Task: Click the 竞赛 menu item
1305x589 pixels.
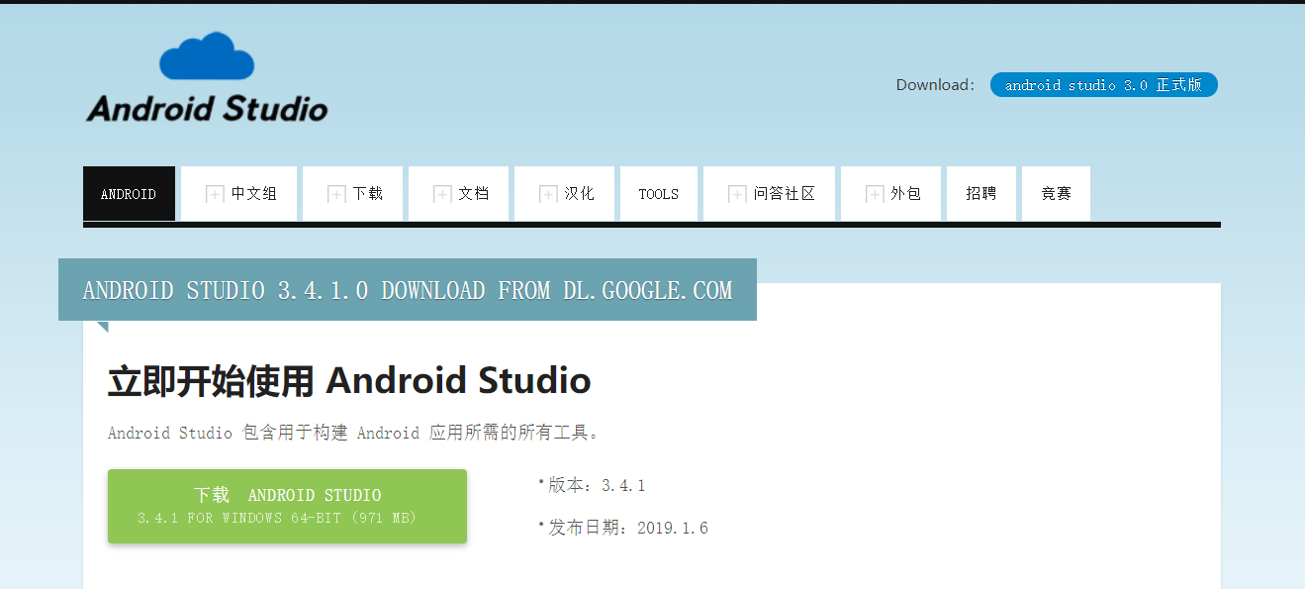Action: [x=1056, y=193]
